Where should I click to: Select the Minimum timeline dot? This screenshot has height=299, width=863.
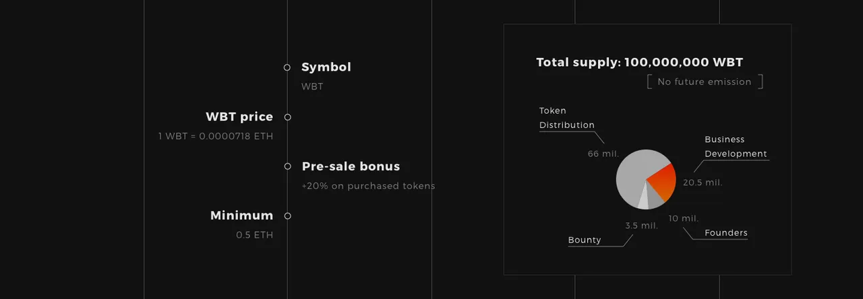[x=287, y=216]
